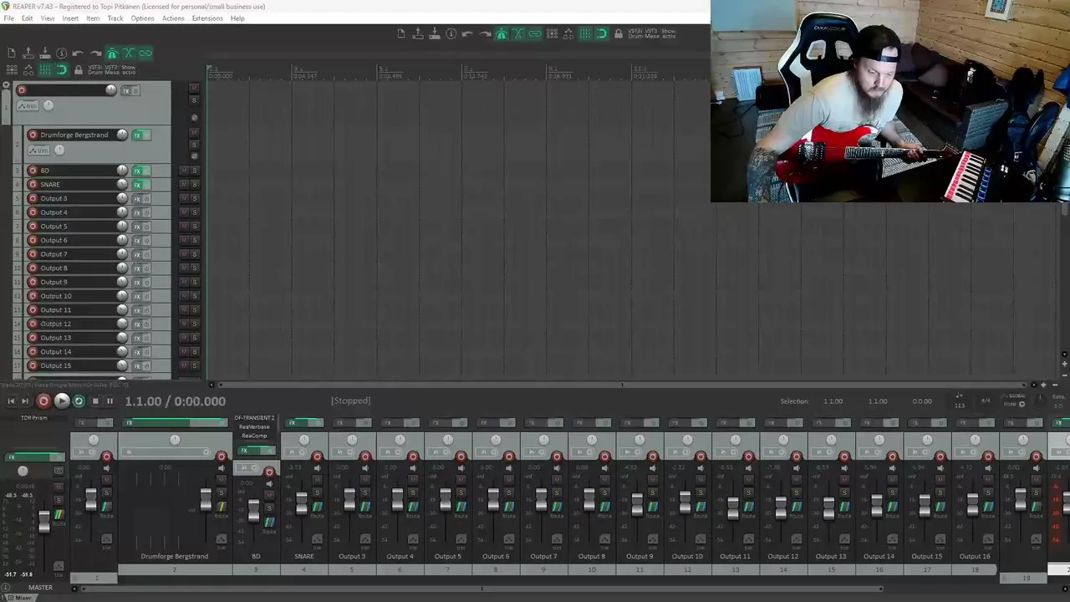Image resolution: width=1070 pixels, height=602 pixels.
Task: Click the transport stop button
Action: [95, 401]
